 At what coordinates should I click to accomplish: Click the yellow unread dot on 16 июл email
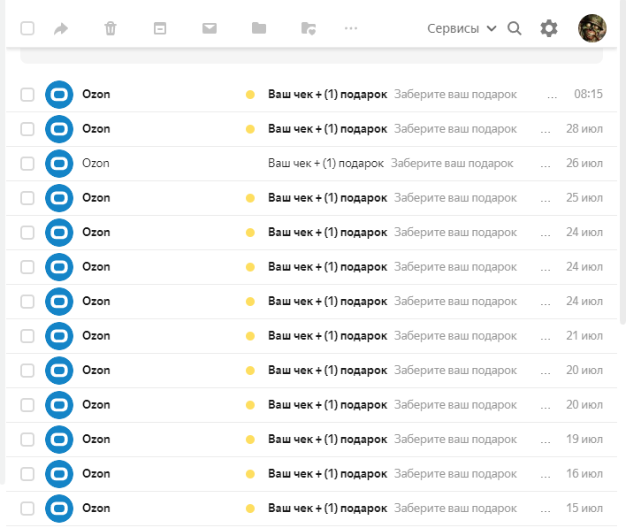pos(250,474)
